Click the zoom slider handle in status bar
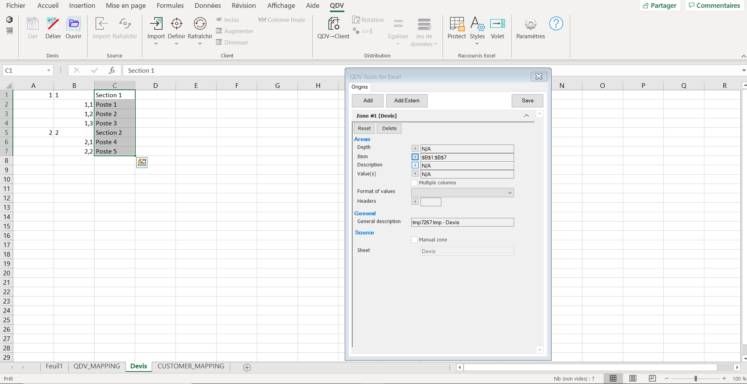The height and width of the screenshot is (384, 747). tap(695, 379)
